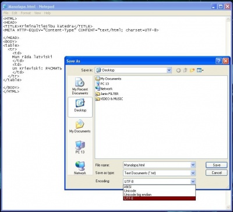Screen dimensions: 233x212
Task: Open the Help menu in Notepad
Action: (x=47, y=13)
